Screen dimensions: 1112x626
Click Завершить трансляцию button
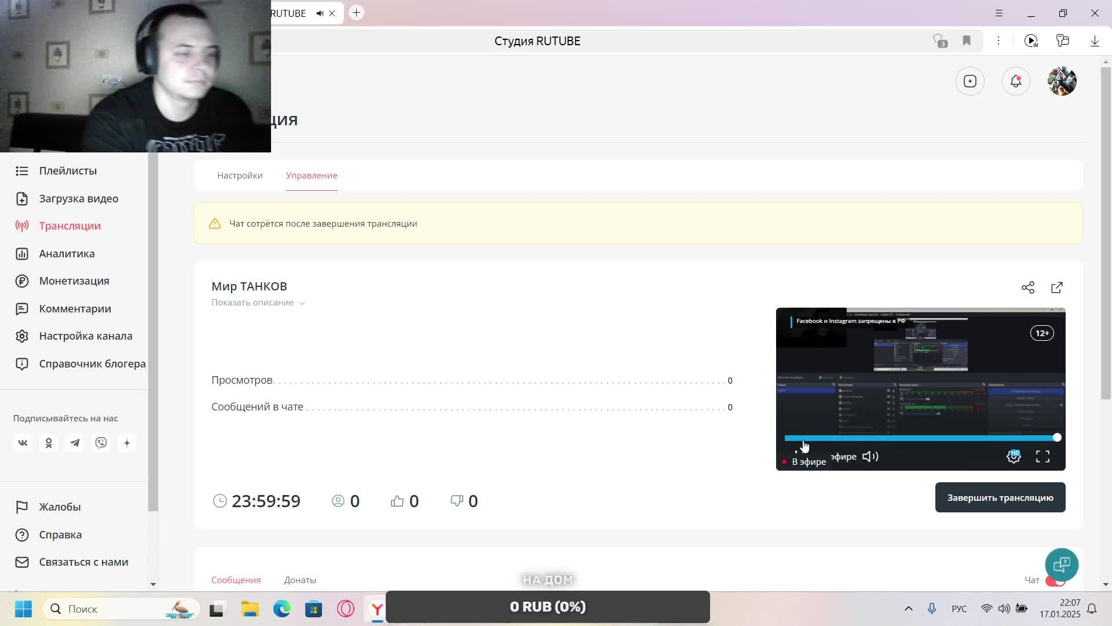click(1000, 497)
